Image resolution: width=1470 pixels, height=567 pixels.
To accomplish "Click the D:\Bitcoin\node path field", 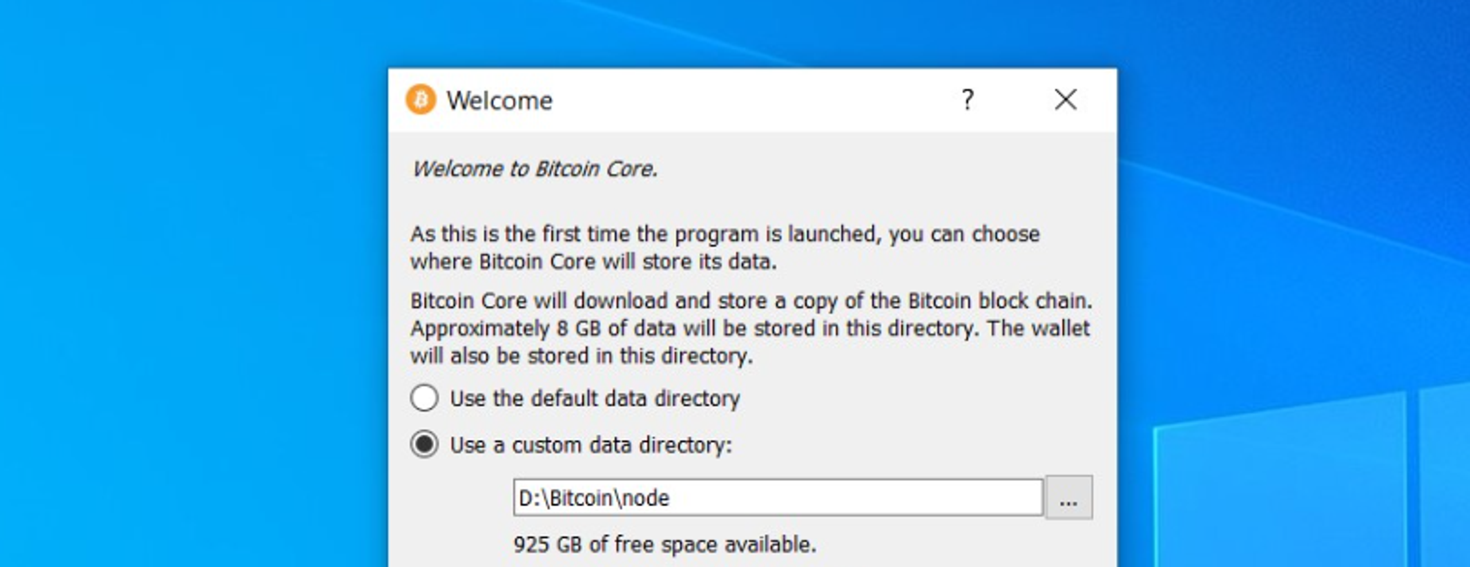I will (778, 498).
